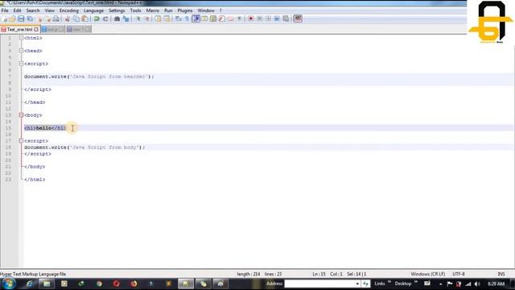Open the Document Map panel icon
The image size is (515, 290).
pos(213,19)
